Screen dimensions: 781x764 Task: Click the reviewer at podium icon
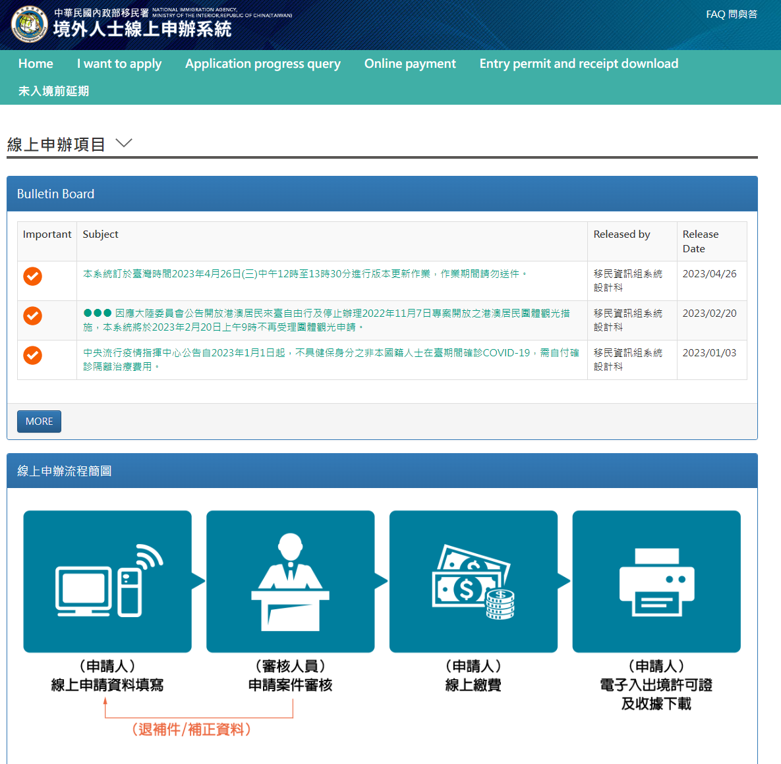[x=290, y=582]
